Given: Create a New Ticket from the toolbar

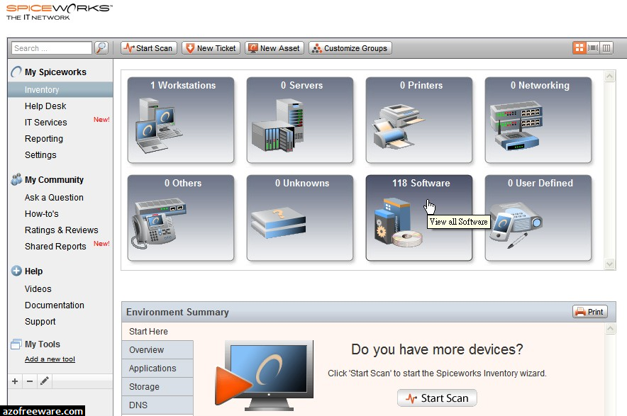Looking at the screenshot, I should click(x=211, y=47).
